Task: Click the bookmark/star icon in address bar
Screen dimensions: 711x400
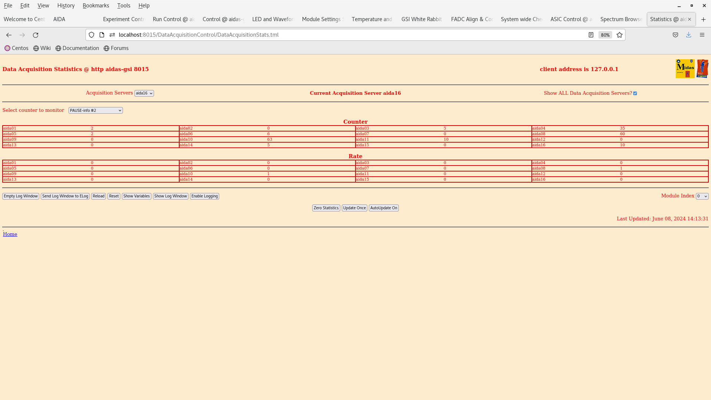Action: (620, 35)
